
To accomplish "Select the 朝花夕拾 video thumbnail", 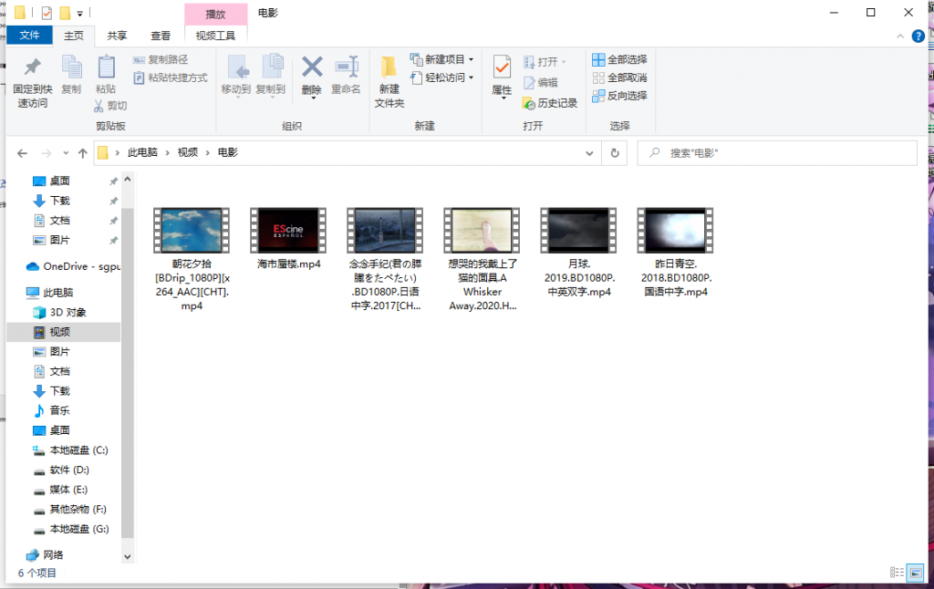I will point(192,230).
